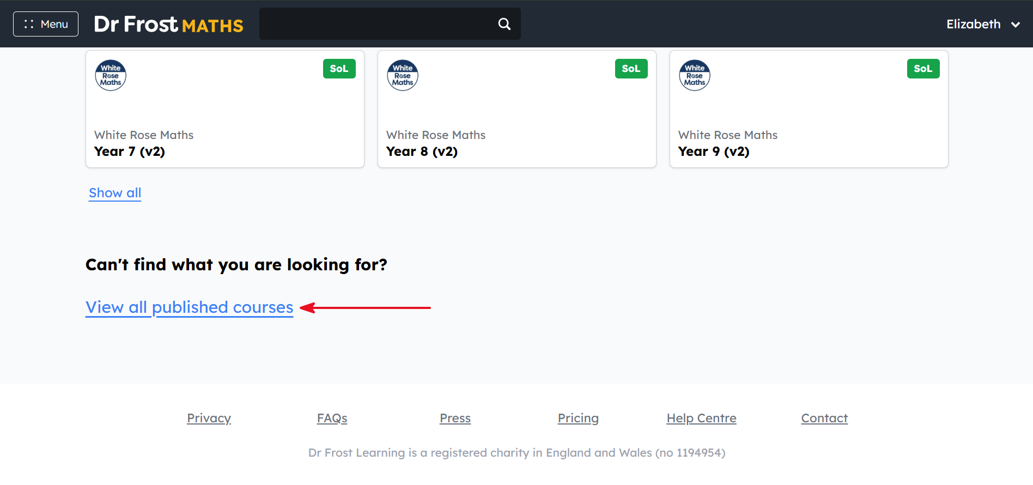Image resolution: width=1033 pixels, height=485 pixels.
Task: Open the Contact footer link
Action: pos(824,418)
